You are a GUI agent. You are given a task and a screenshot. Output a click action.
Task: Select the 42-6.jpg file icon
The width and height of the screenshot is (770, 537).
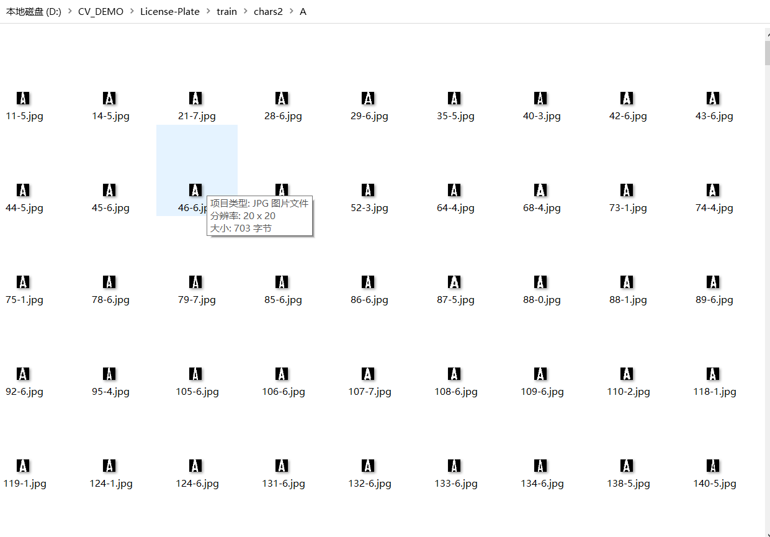pos(627,98)
